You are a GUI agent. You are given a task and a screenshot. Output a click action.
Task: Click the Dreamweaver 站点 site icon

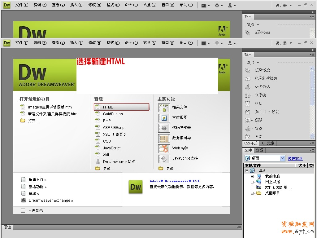coord(98,161)
